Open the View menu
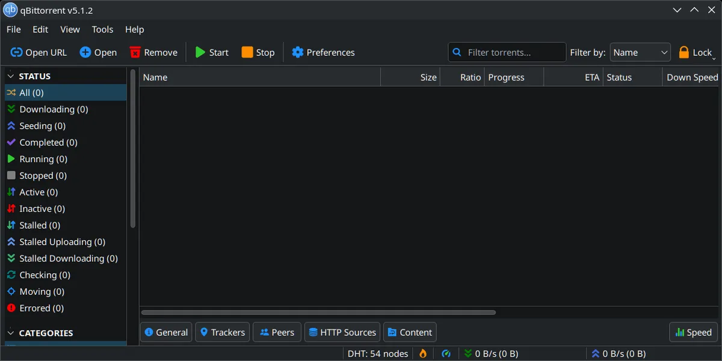722x361 pixels. pos(70,29)
